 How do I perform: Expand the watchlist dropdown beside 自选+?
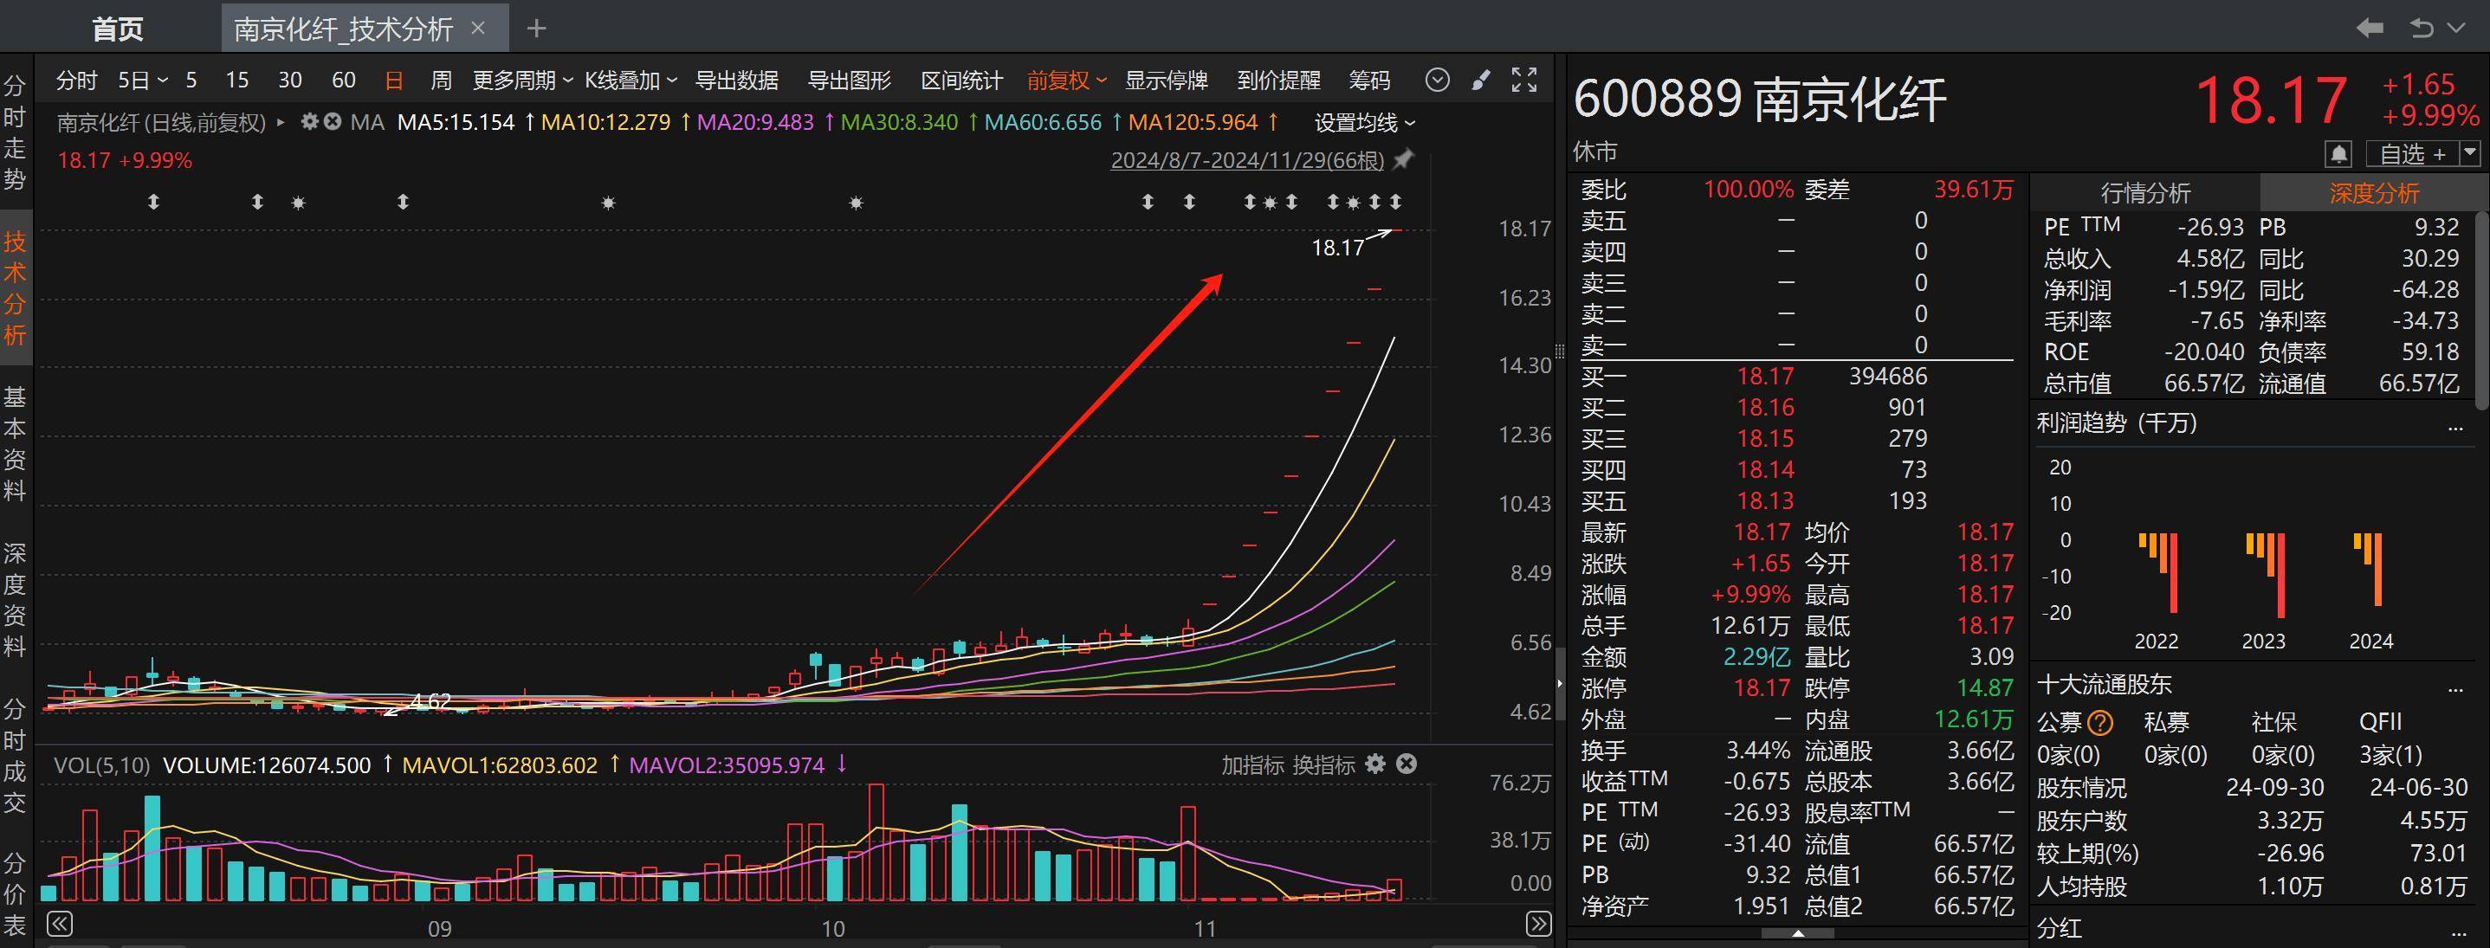click(2471, 152)
